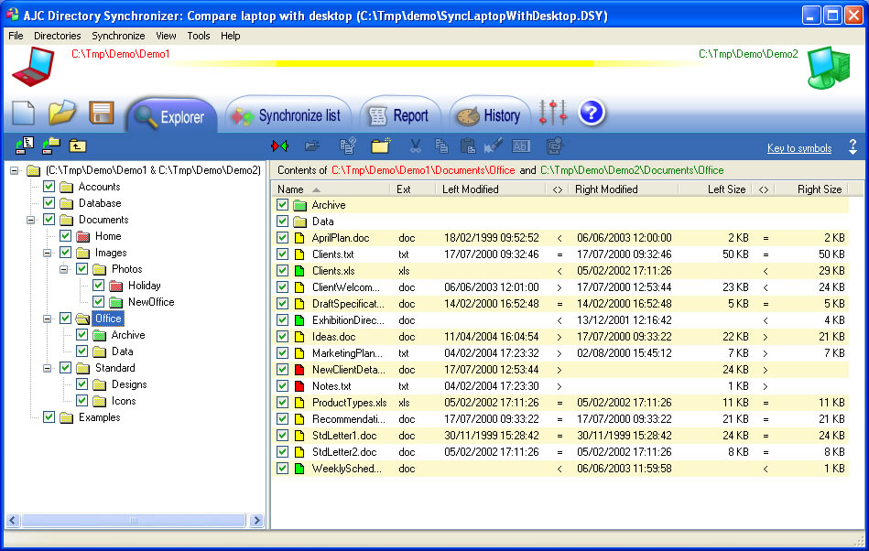Image resolution: width=869 pixels, height=551 pixels.
Task: Sort by the Right Modified column header
Action: (624, 189)
